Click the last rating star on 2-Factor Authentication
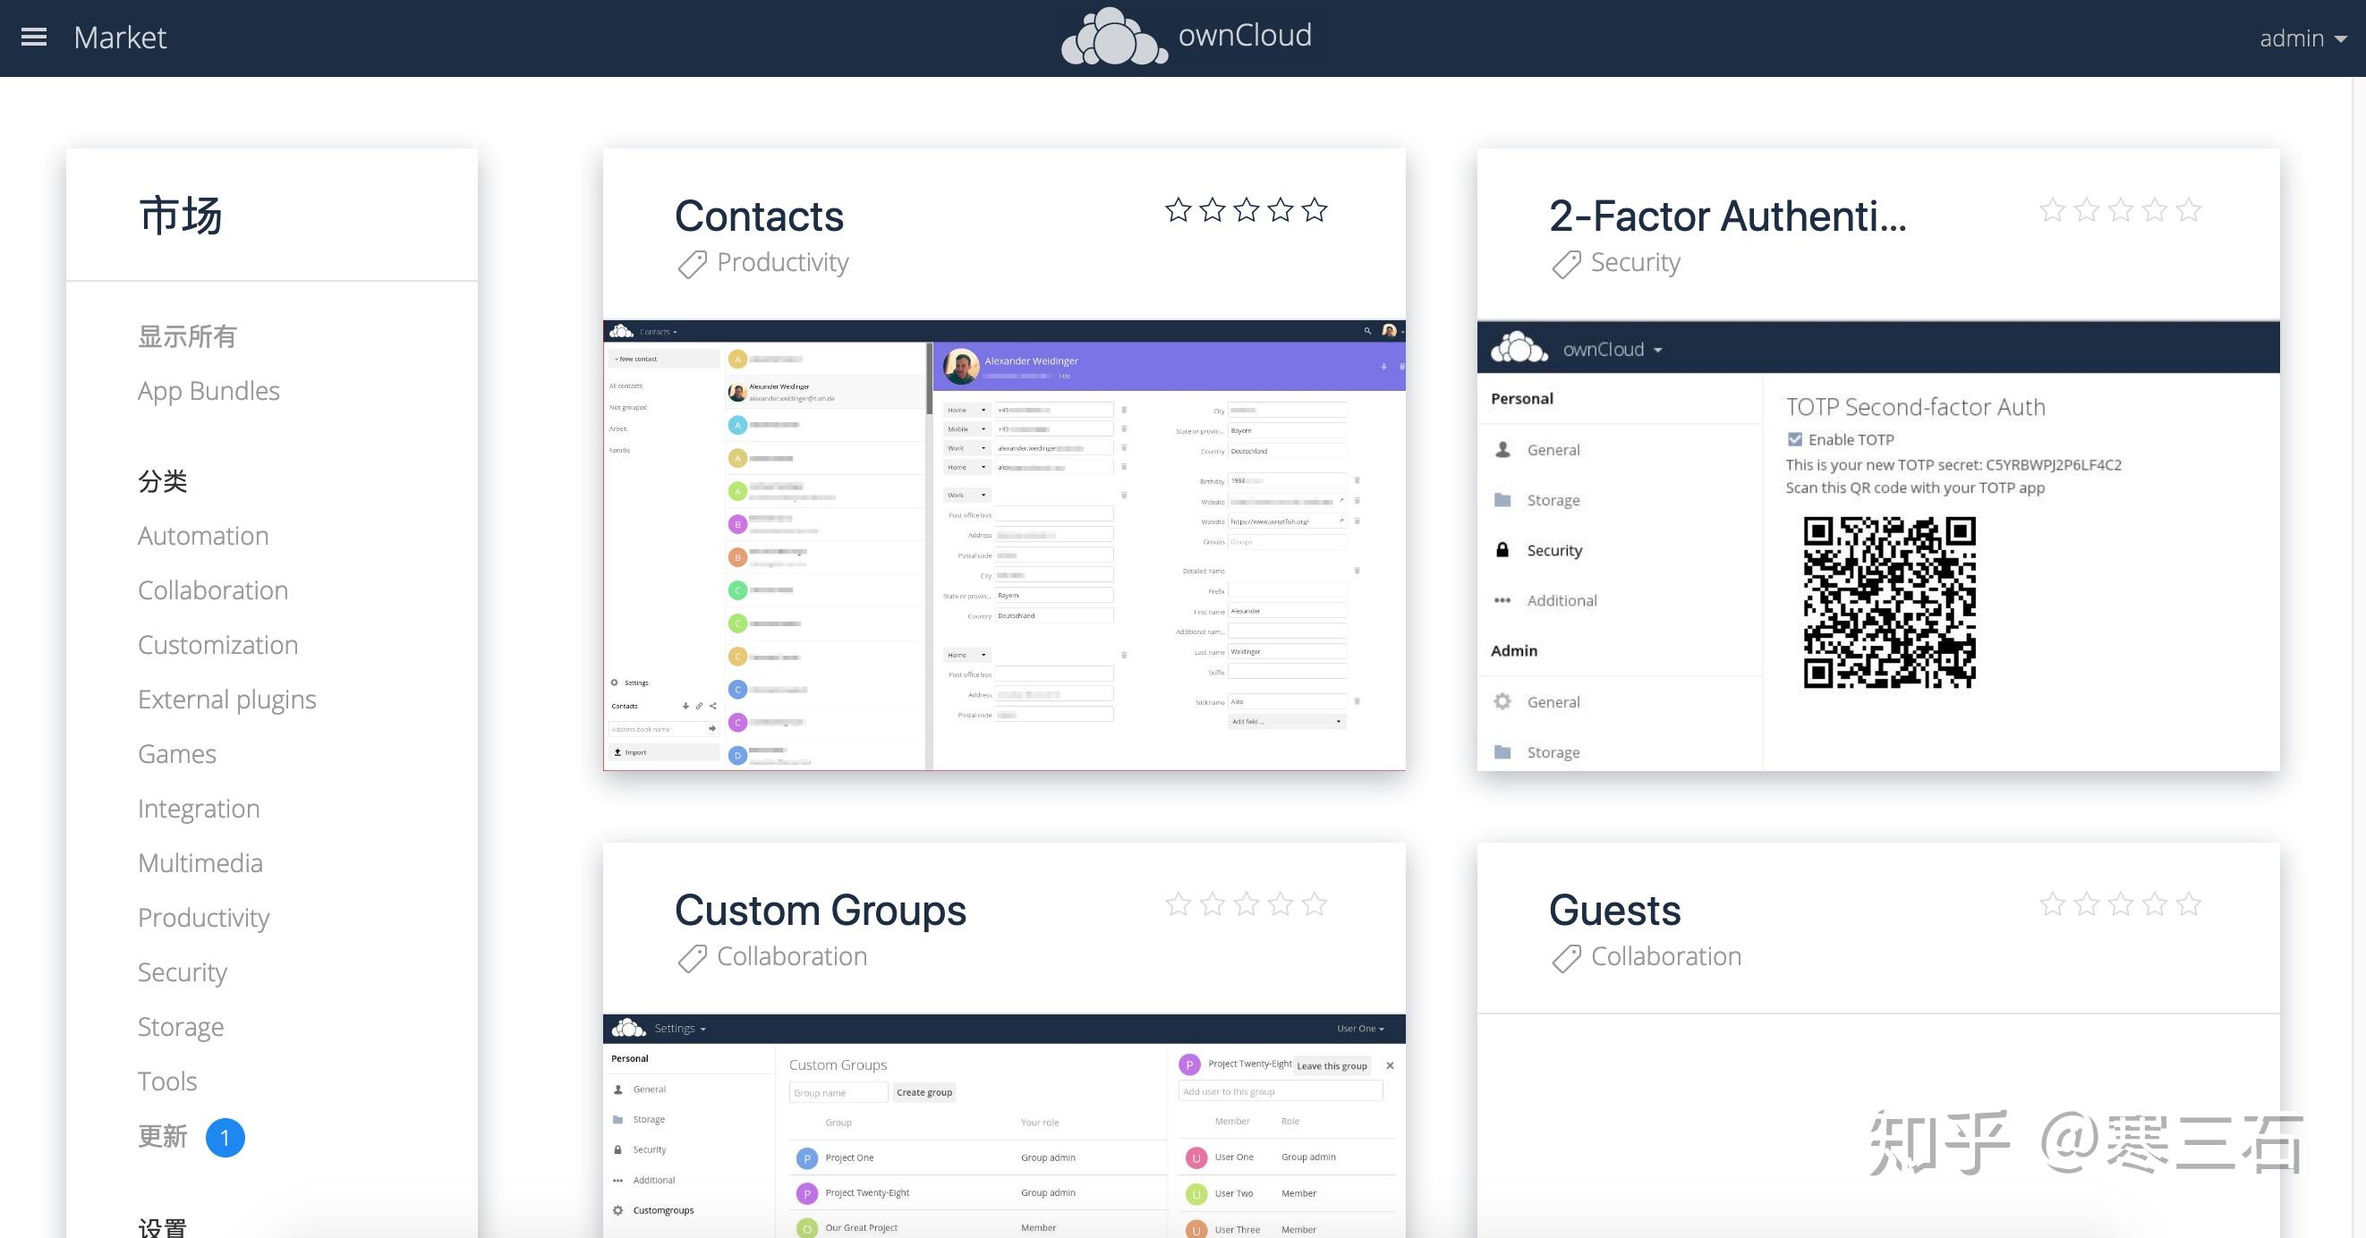Screen dimensions: 2366x1238 coord(2189,210)
